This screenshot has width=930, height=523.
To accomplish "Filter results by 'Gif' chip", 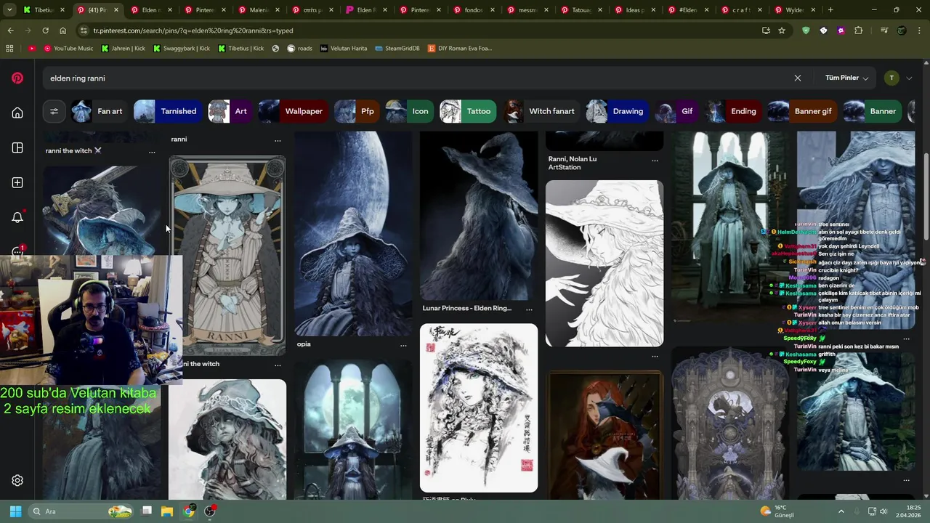I will pyautogui.click(x=677, y=111).
